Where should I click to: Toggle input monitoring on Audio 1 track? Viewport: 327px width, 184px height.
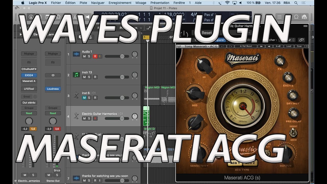100,56
